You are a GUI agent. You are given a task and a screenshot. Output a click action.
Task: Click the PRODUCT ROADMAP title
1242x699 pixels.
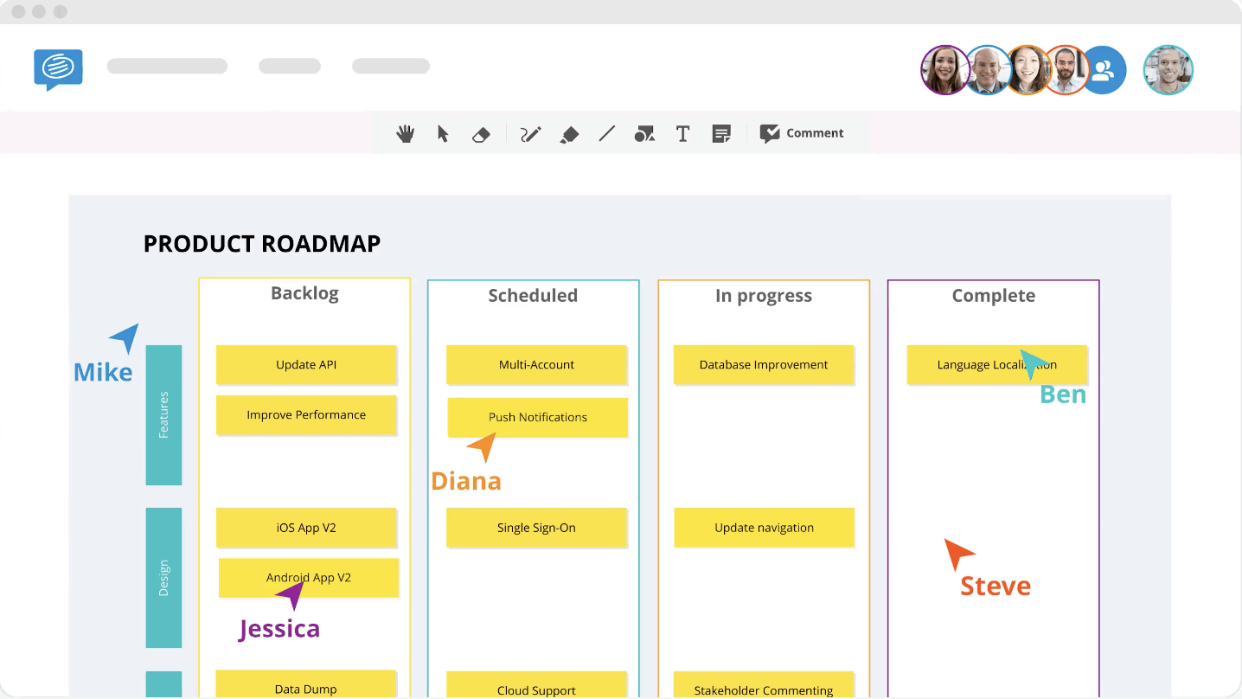coord(262,244)
